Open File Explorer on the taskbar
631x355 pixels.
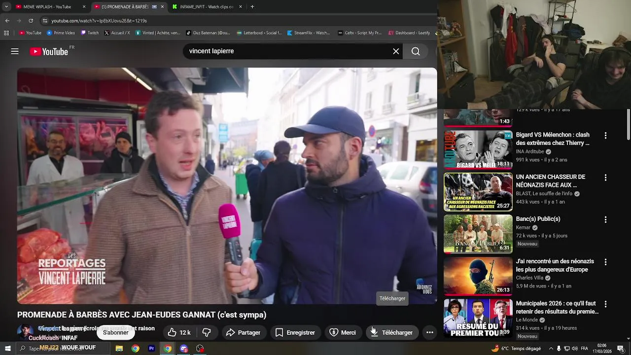(x=119, y=349)
